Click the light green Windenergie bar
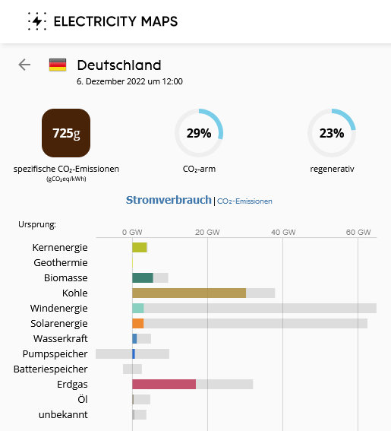This screenshot has width=391, height=431. pyautogui.click(x=138, y=308)
